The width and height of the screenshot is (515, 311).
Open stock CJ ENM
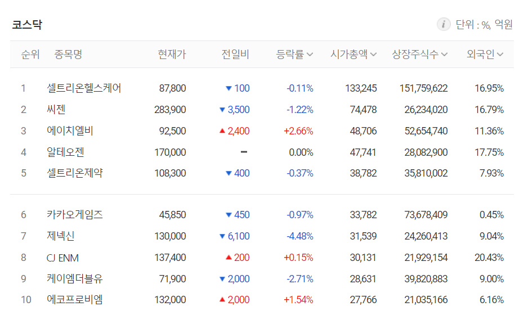point(62,258)
